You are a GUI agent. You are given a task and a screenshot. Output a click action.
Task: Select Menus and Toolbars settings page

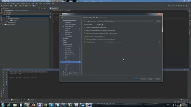(x=70, y=24)
